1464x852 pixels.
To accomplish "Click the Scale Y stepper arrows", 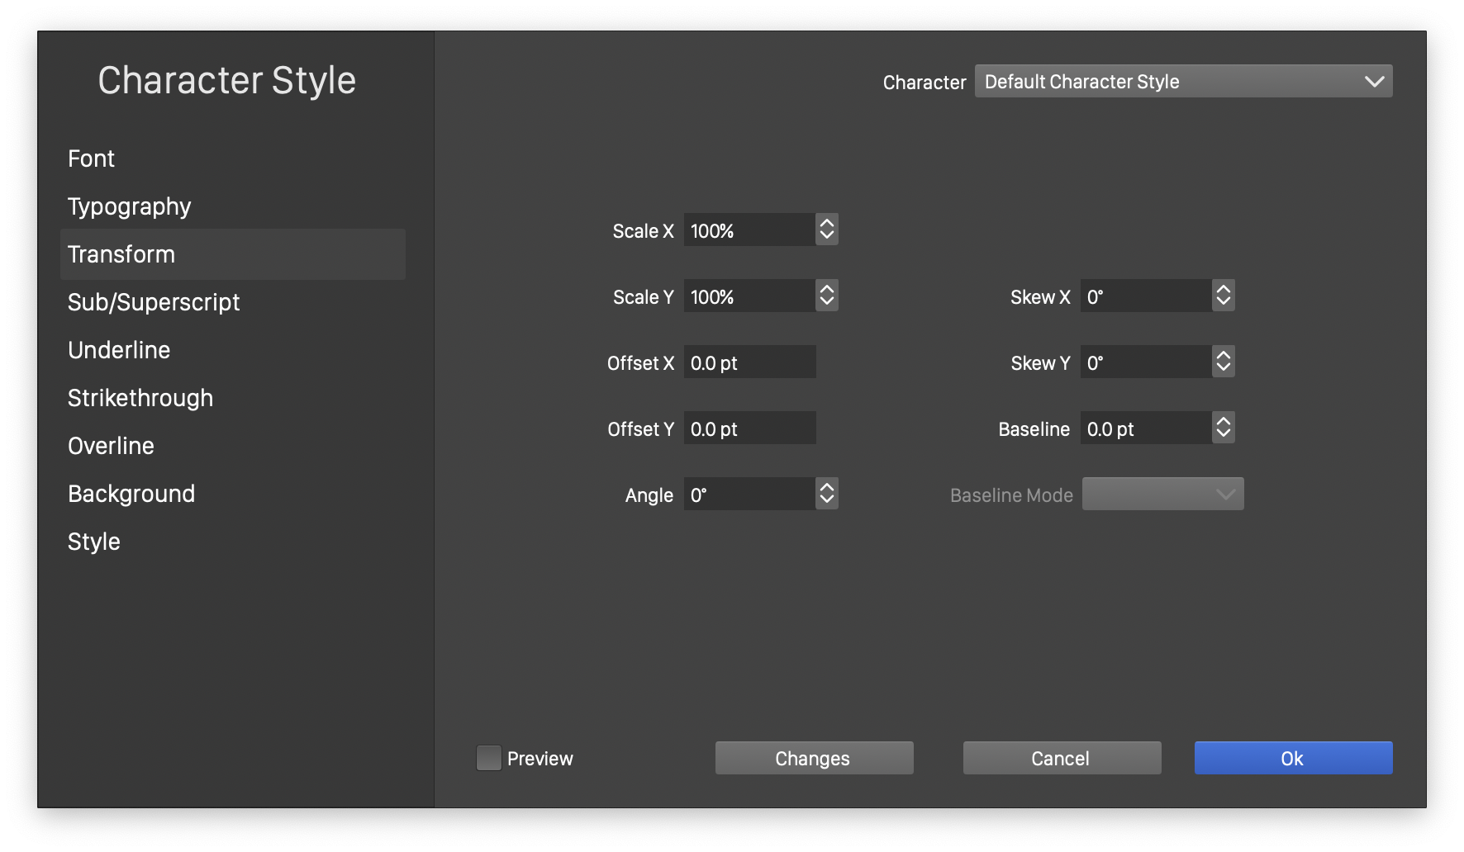I will [x=826, y=296].
